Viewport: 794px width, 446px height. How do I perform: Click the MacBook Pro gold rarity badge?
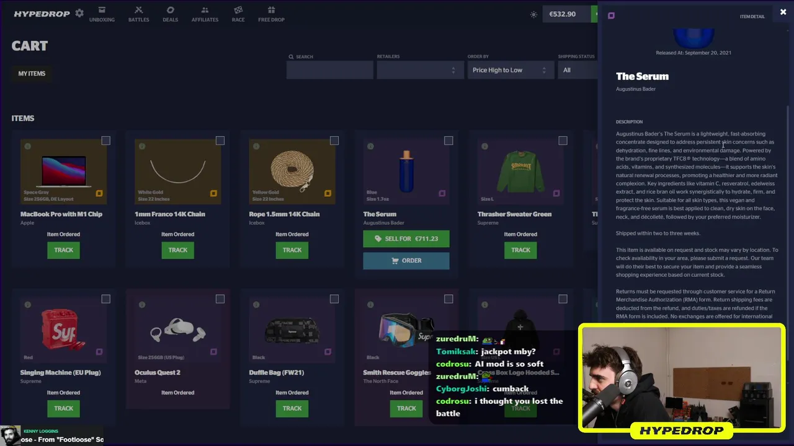99,193
